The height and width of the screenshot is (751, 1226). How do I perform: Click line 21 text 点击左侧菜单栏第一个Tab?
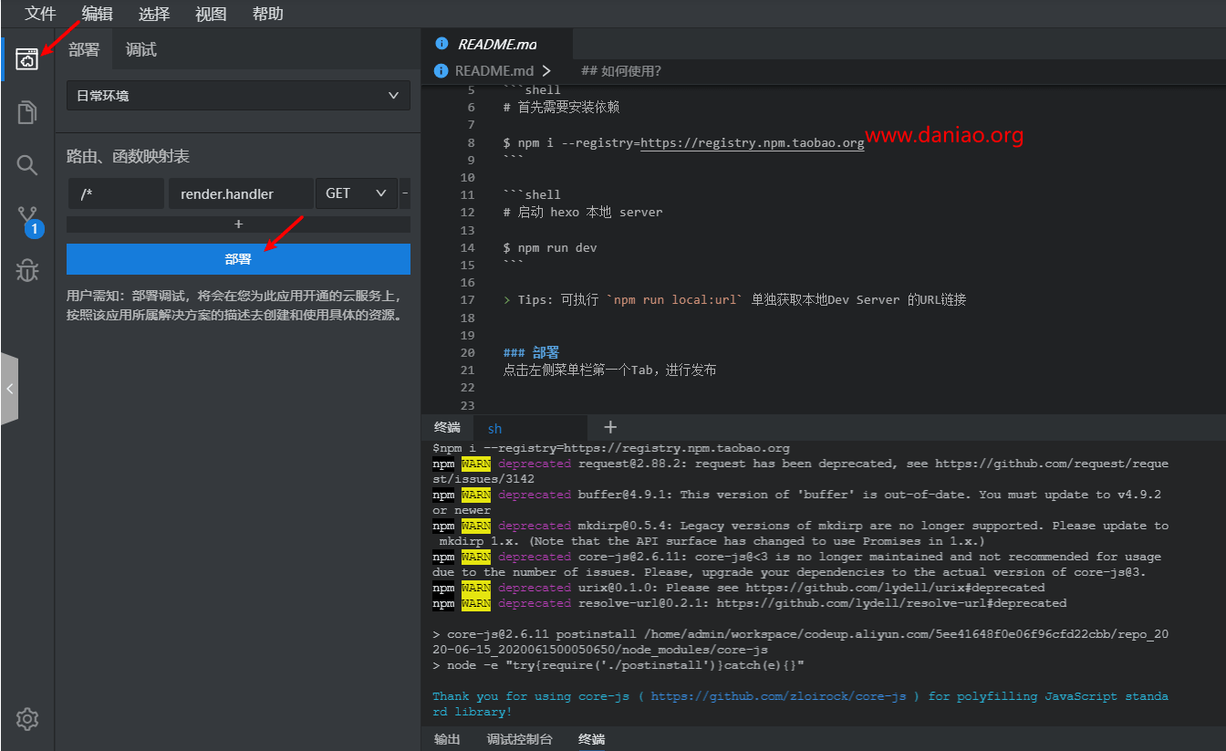[609, 370]
